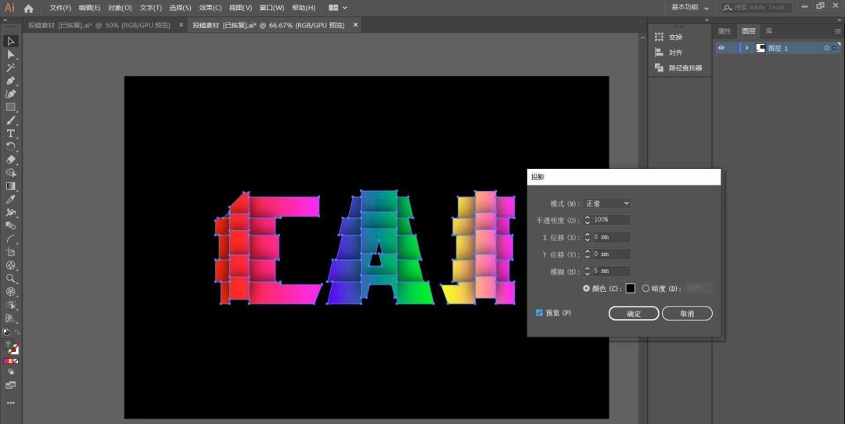Select the Type tool
Screen dimensions: 845x424
click(11, 134)
